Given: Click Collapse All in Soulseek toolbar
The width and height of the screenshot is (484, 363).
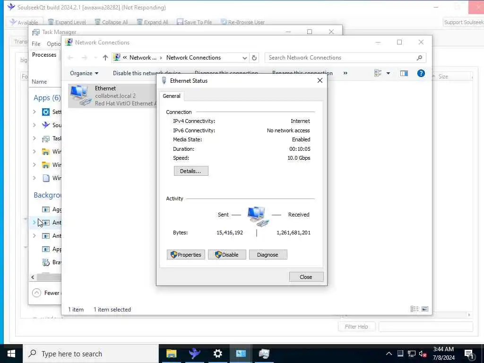Looking at the screenshot, I should click(x=111, y=22).
